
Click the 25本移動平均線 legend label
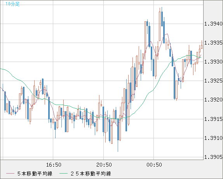tap(91, 174)
